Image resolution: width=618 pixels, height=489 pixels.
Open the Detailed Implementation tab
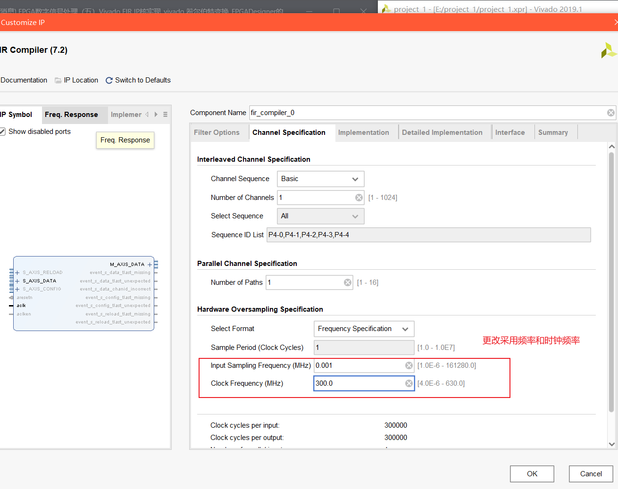pos(442,133)
